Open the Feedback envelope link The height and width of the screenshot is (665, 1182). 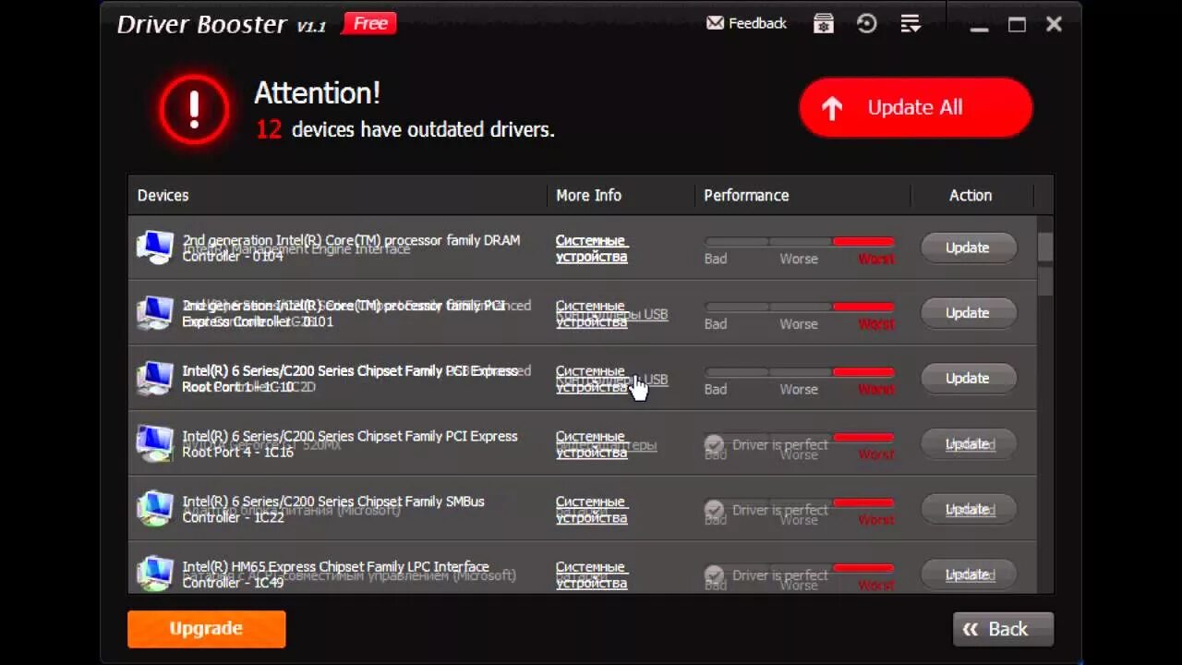click(746, 23)
